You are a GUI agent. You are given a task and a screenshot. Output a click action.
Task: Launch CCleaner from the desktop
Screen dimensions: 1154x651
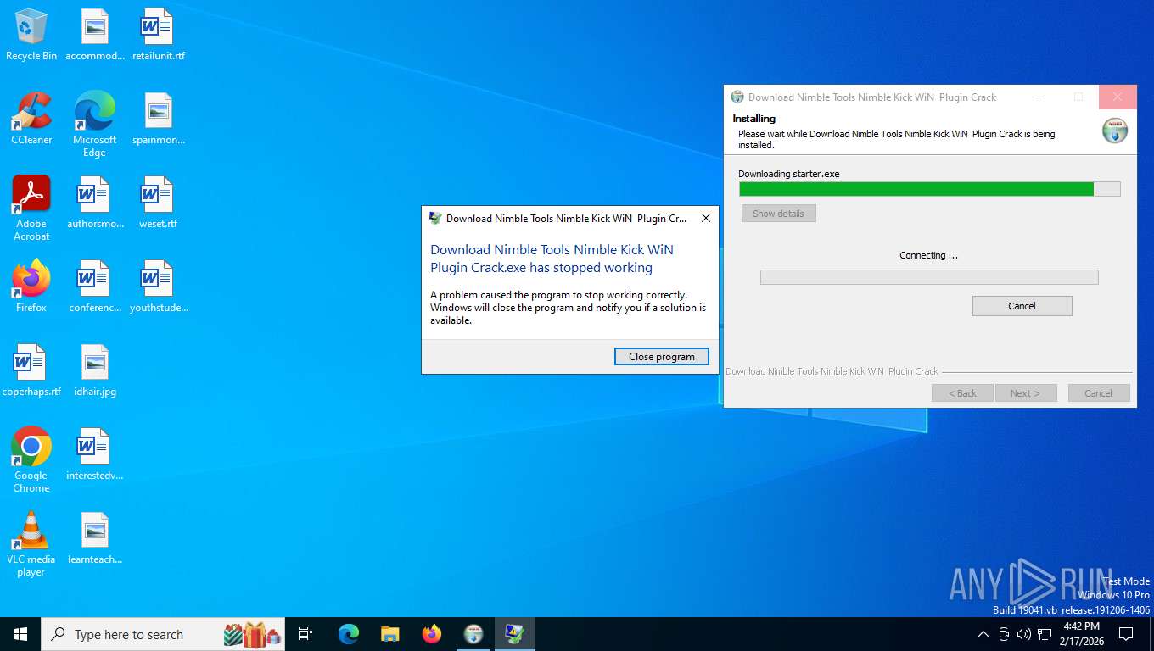(31, 119)
